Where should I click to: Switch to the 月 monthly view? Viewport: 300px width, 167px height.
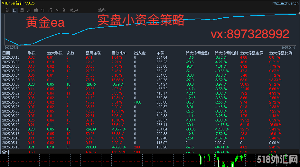pos(29,10)
